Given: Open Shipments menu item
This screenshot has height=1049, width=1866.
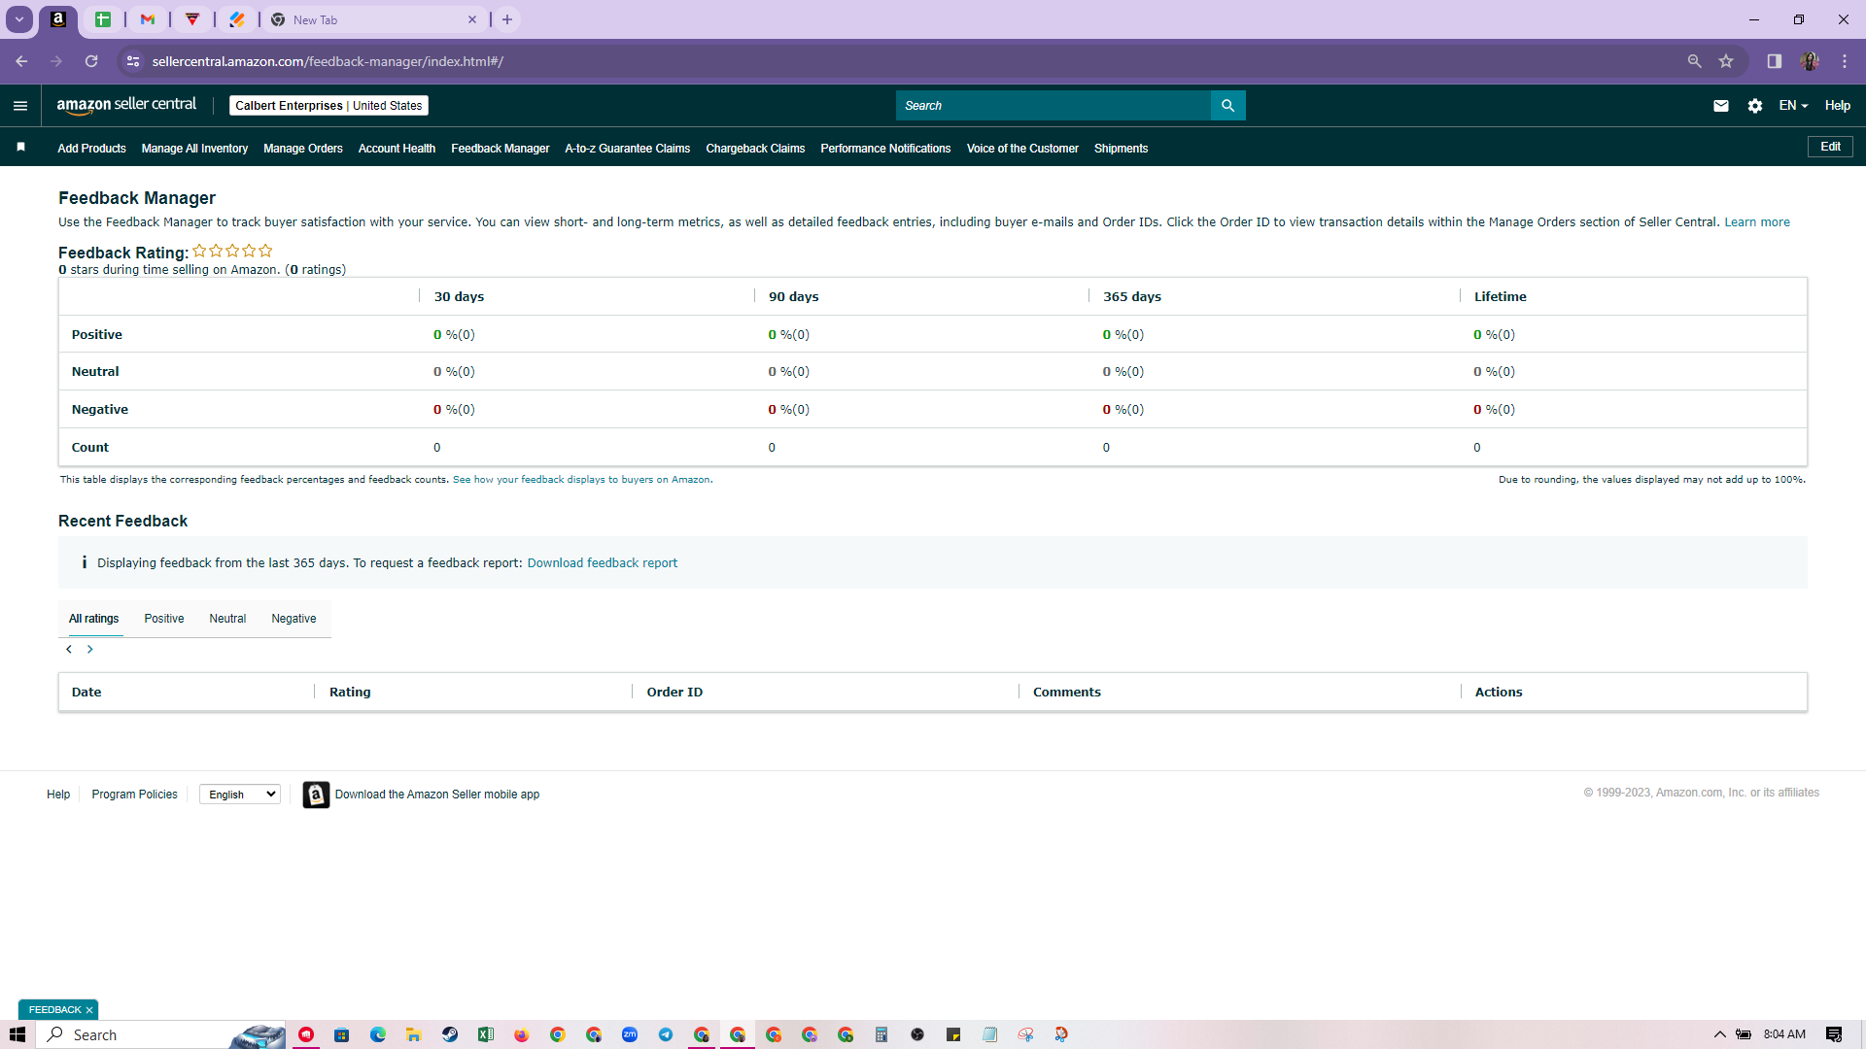Looking at the screenshot, I should coord(1121,149).
